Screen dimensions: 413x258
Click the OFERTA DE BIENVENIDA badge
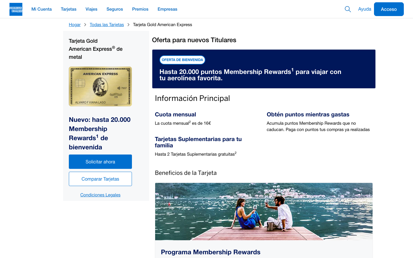coord(182,60)
